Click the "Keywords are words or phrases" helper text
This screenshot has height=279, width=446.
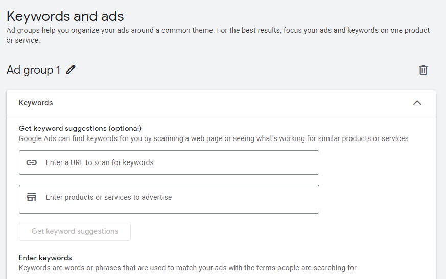tap(187, 268)
